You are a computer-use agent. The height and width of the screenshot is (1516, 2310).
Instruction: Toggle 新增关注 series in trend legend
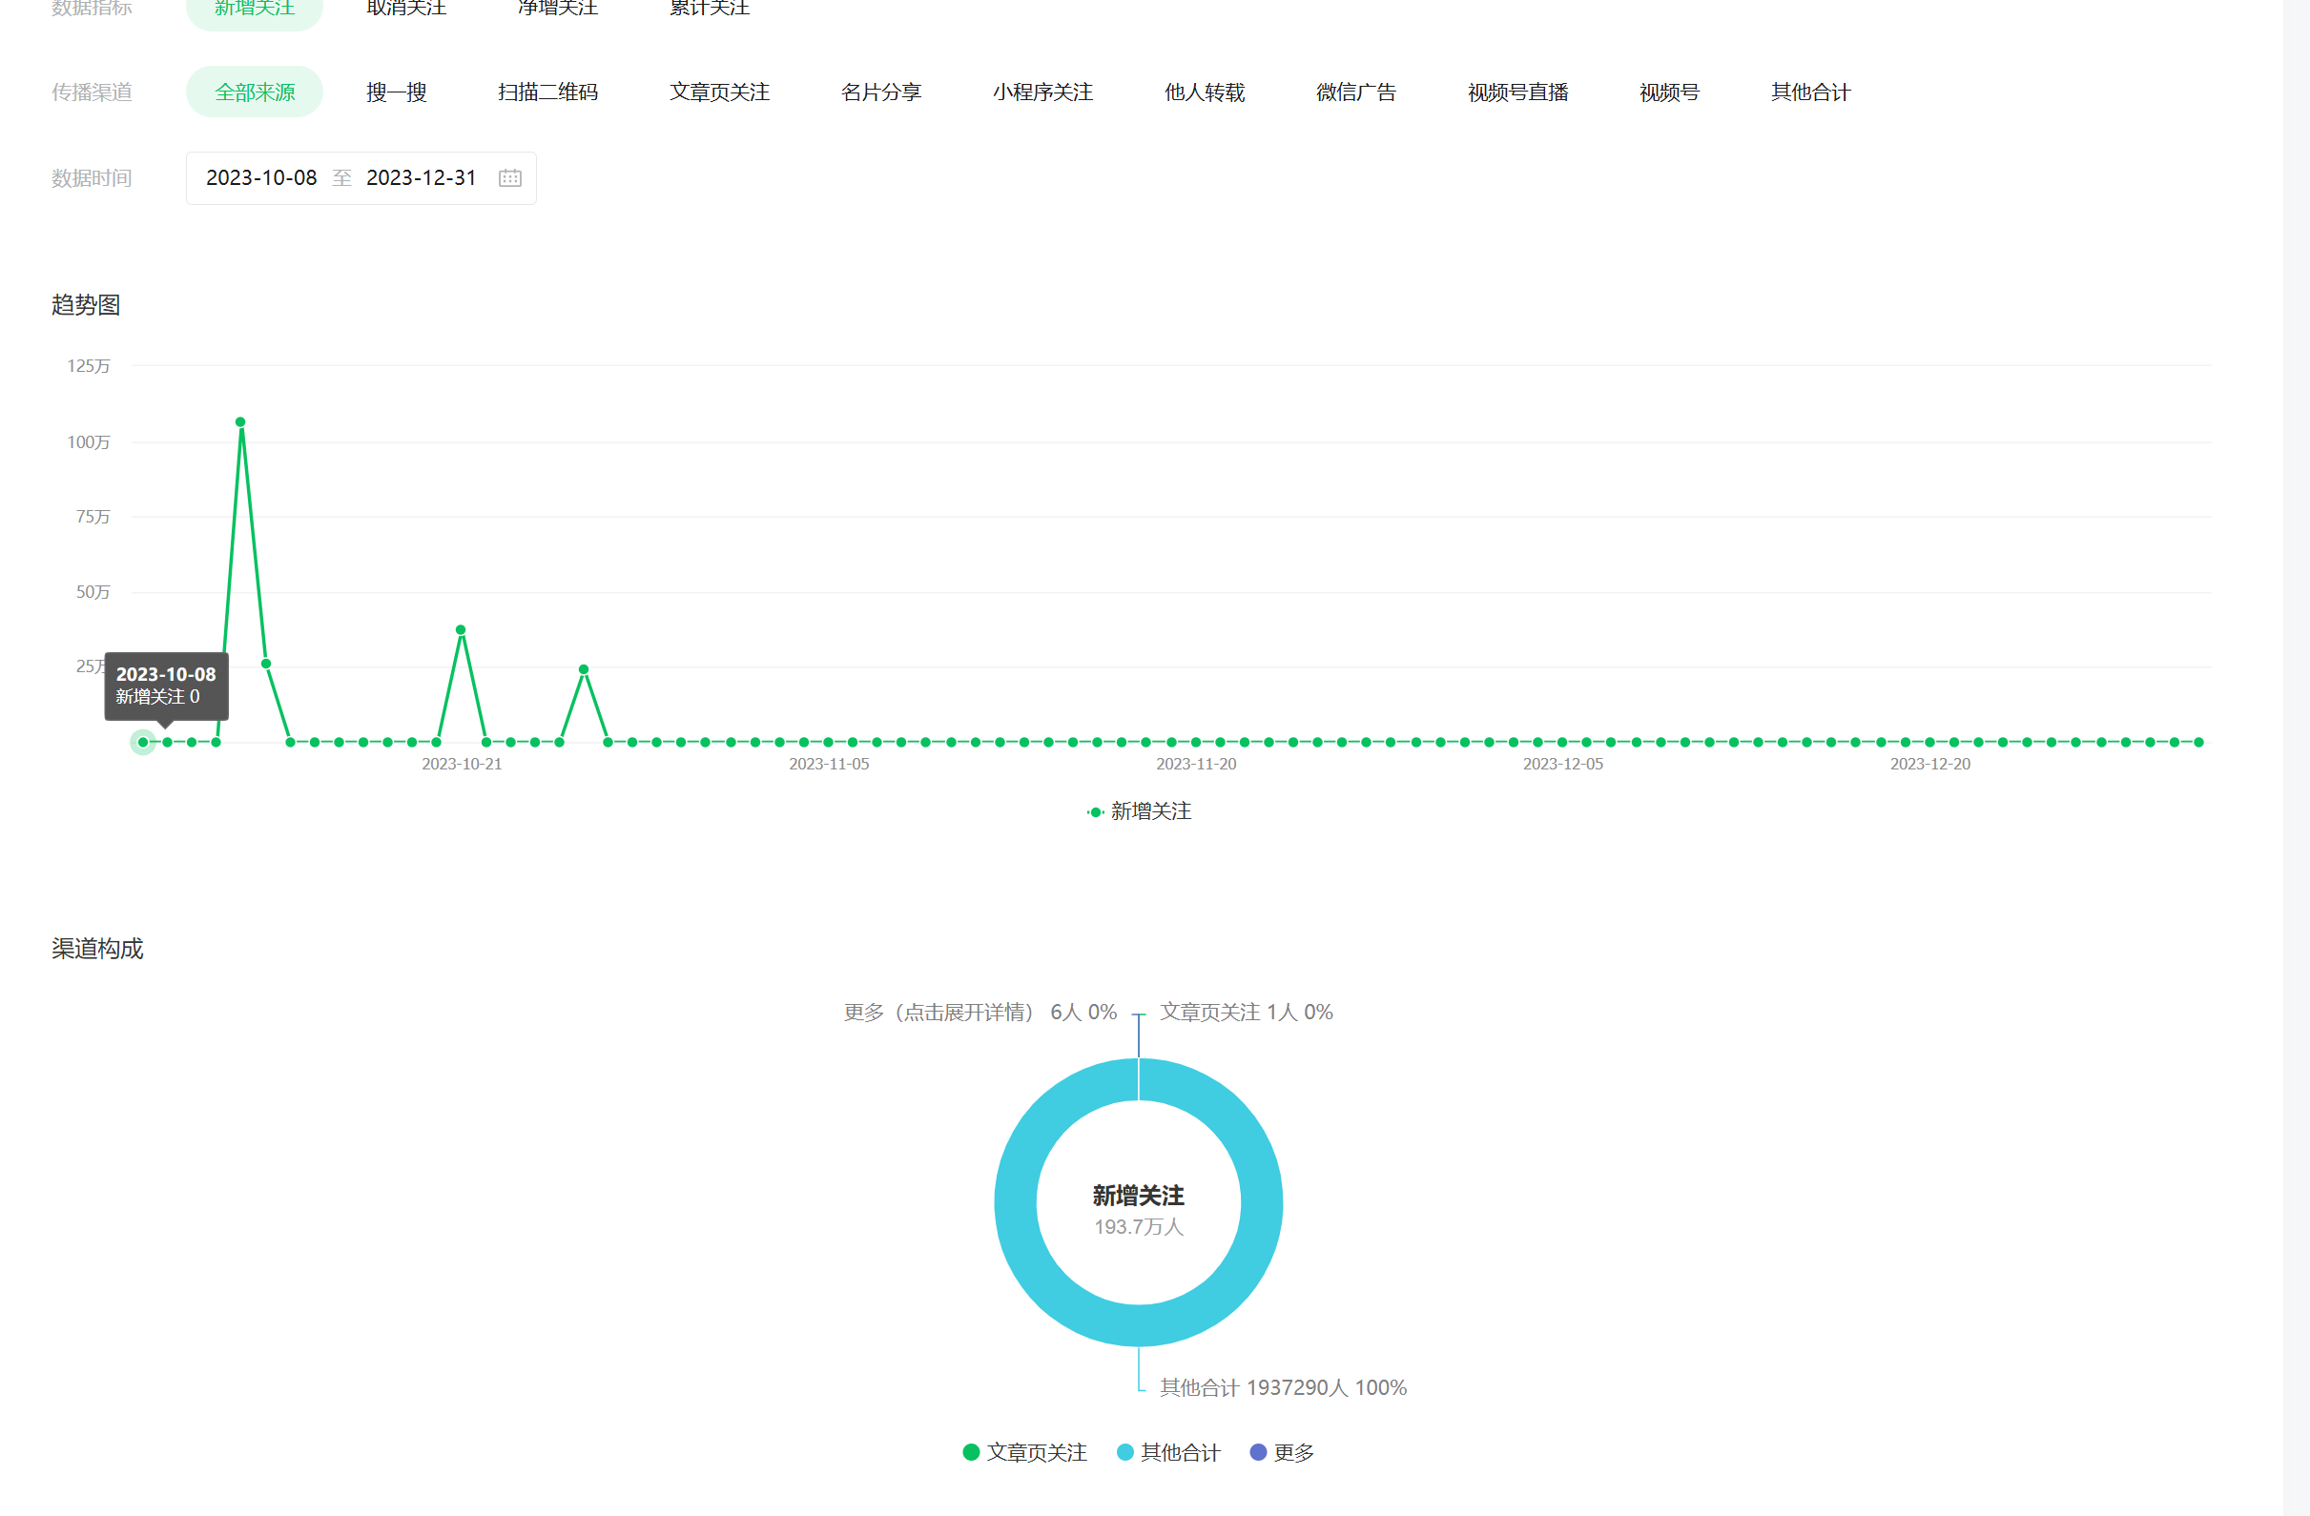click(1140, 811)
